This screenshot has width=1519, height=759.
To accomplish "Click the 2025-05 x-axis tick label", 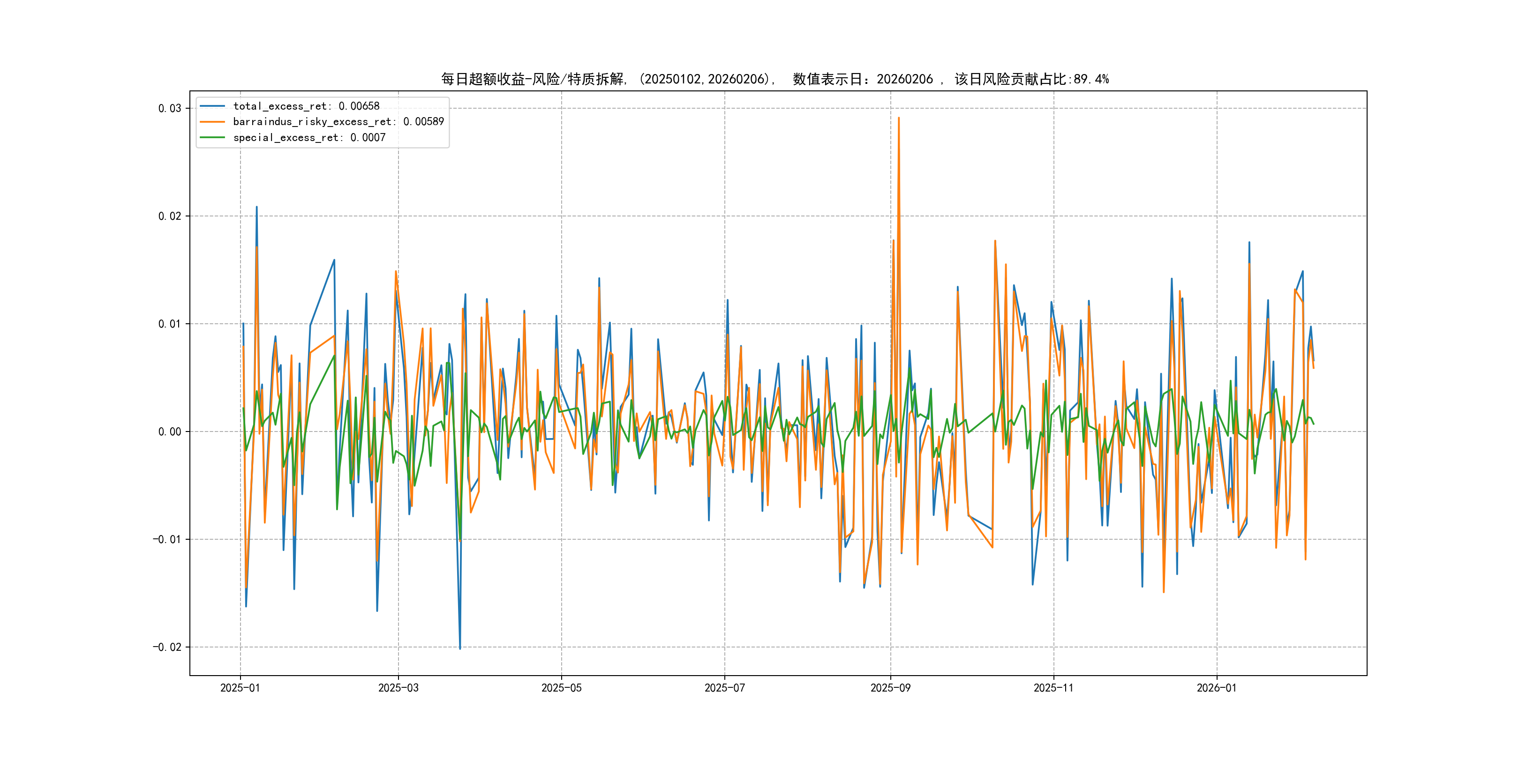I will click(x=561, y=688).
